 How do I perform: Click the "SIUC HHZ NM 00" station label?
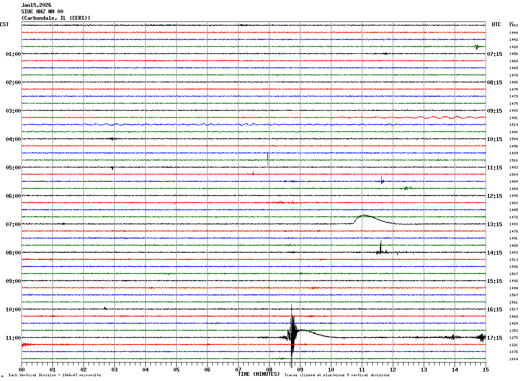[x=42, y=12]
